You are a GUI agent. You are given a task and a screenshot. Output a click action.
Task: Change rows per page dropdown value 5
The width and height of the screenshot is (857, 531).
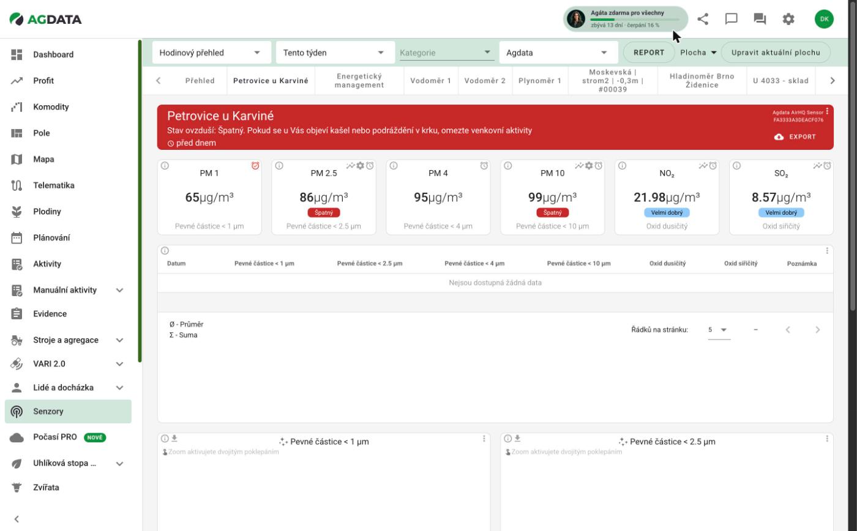[719, 330]
